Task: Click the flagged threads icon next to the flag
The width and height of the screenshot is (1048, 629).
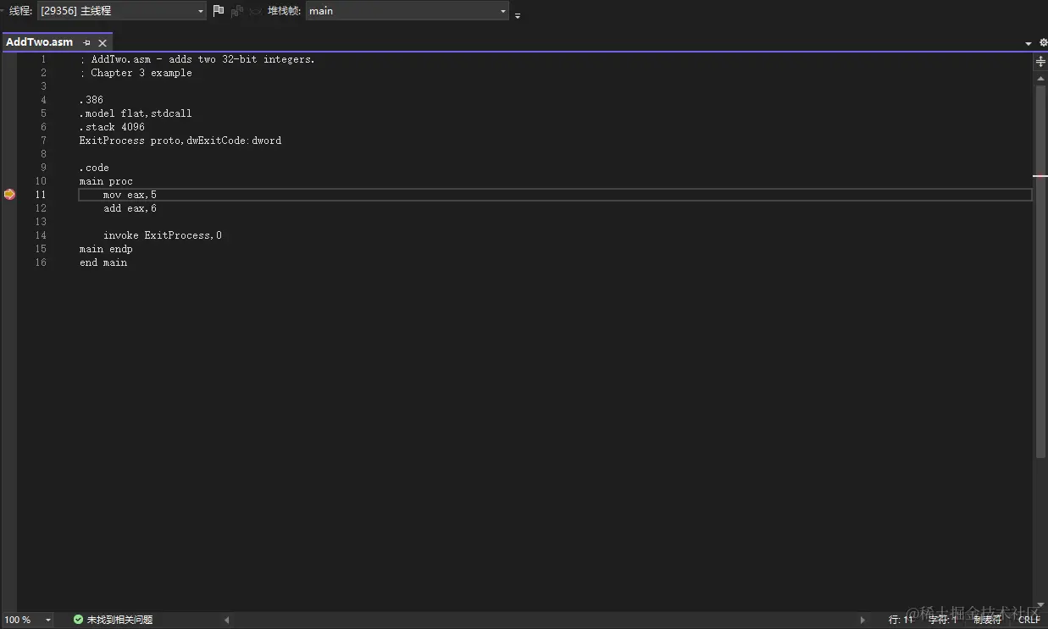Action: (236, 11)
